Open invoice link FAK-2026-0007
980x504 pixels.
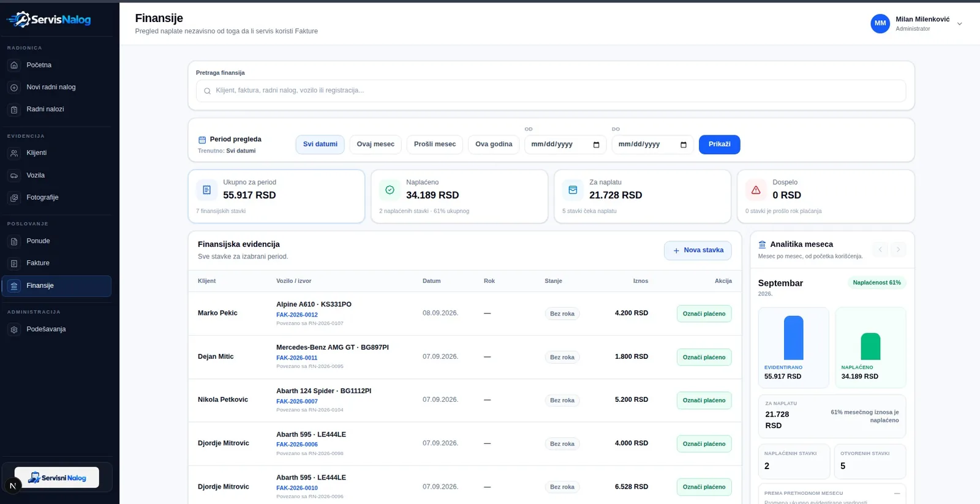point(297,401)
